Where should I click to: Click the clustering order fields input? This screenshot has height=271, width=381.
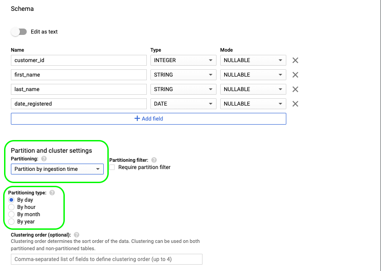106,259
